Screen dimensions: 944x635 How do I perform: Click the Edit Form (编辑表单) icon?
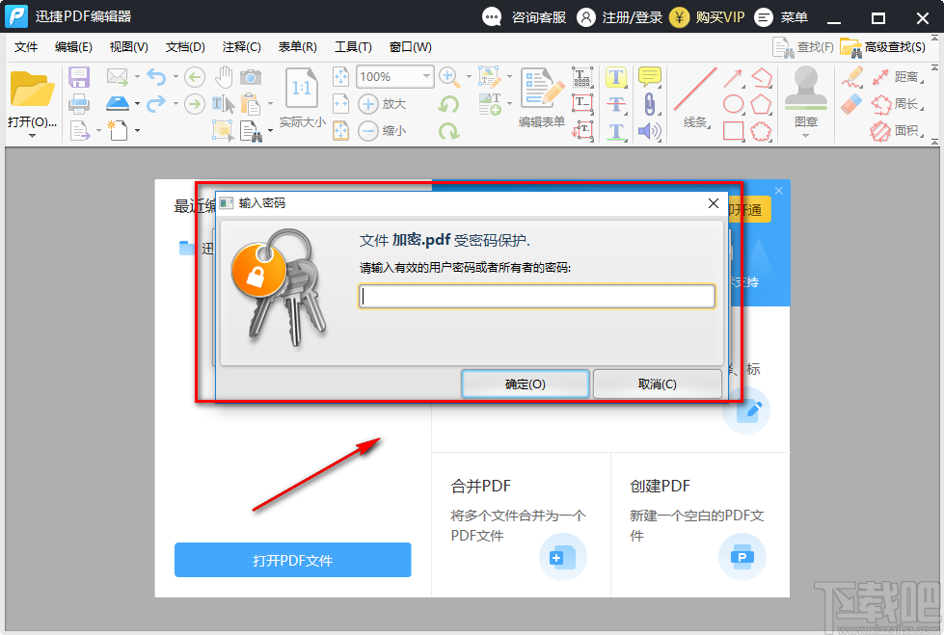(542, 88)
